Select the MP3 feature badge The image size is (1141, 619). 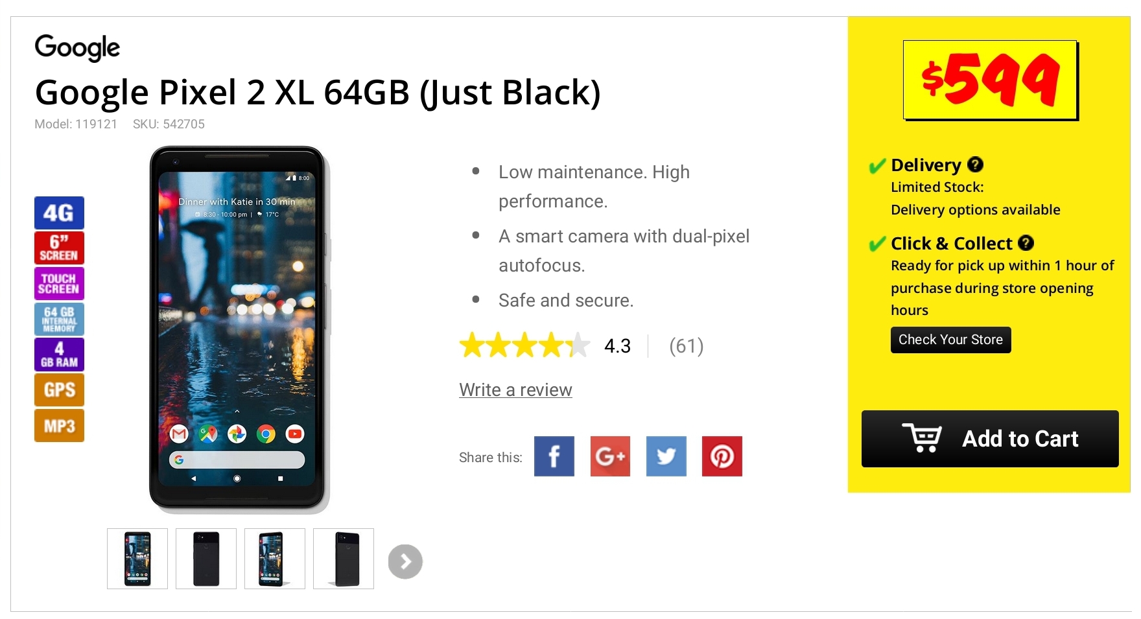coord(59,425)
